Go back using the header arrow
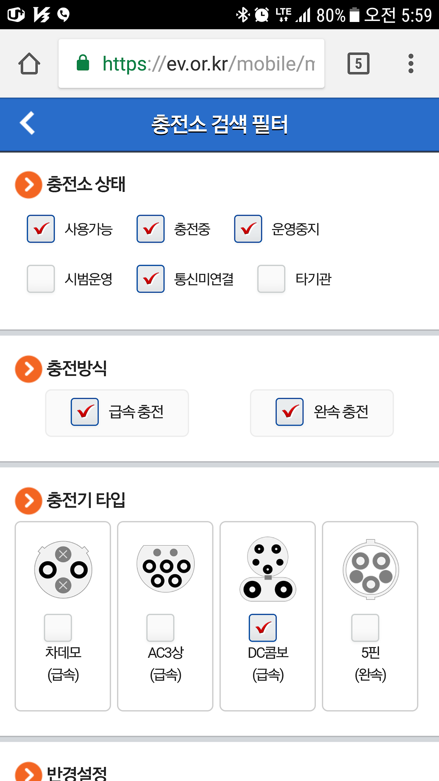 point(27,123)
